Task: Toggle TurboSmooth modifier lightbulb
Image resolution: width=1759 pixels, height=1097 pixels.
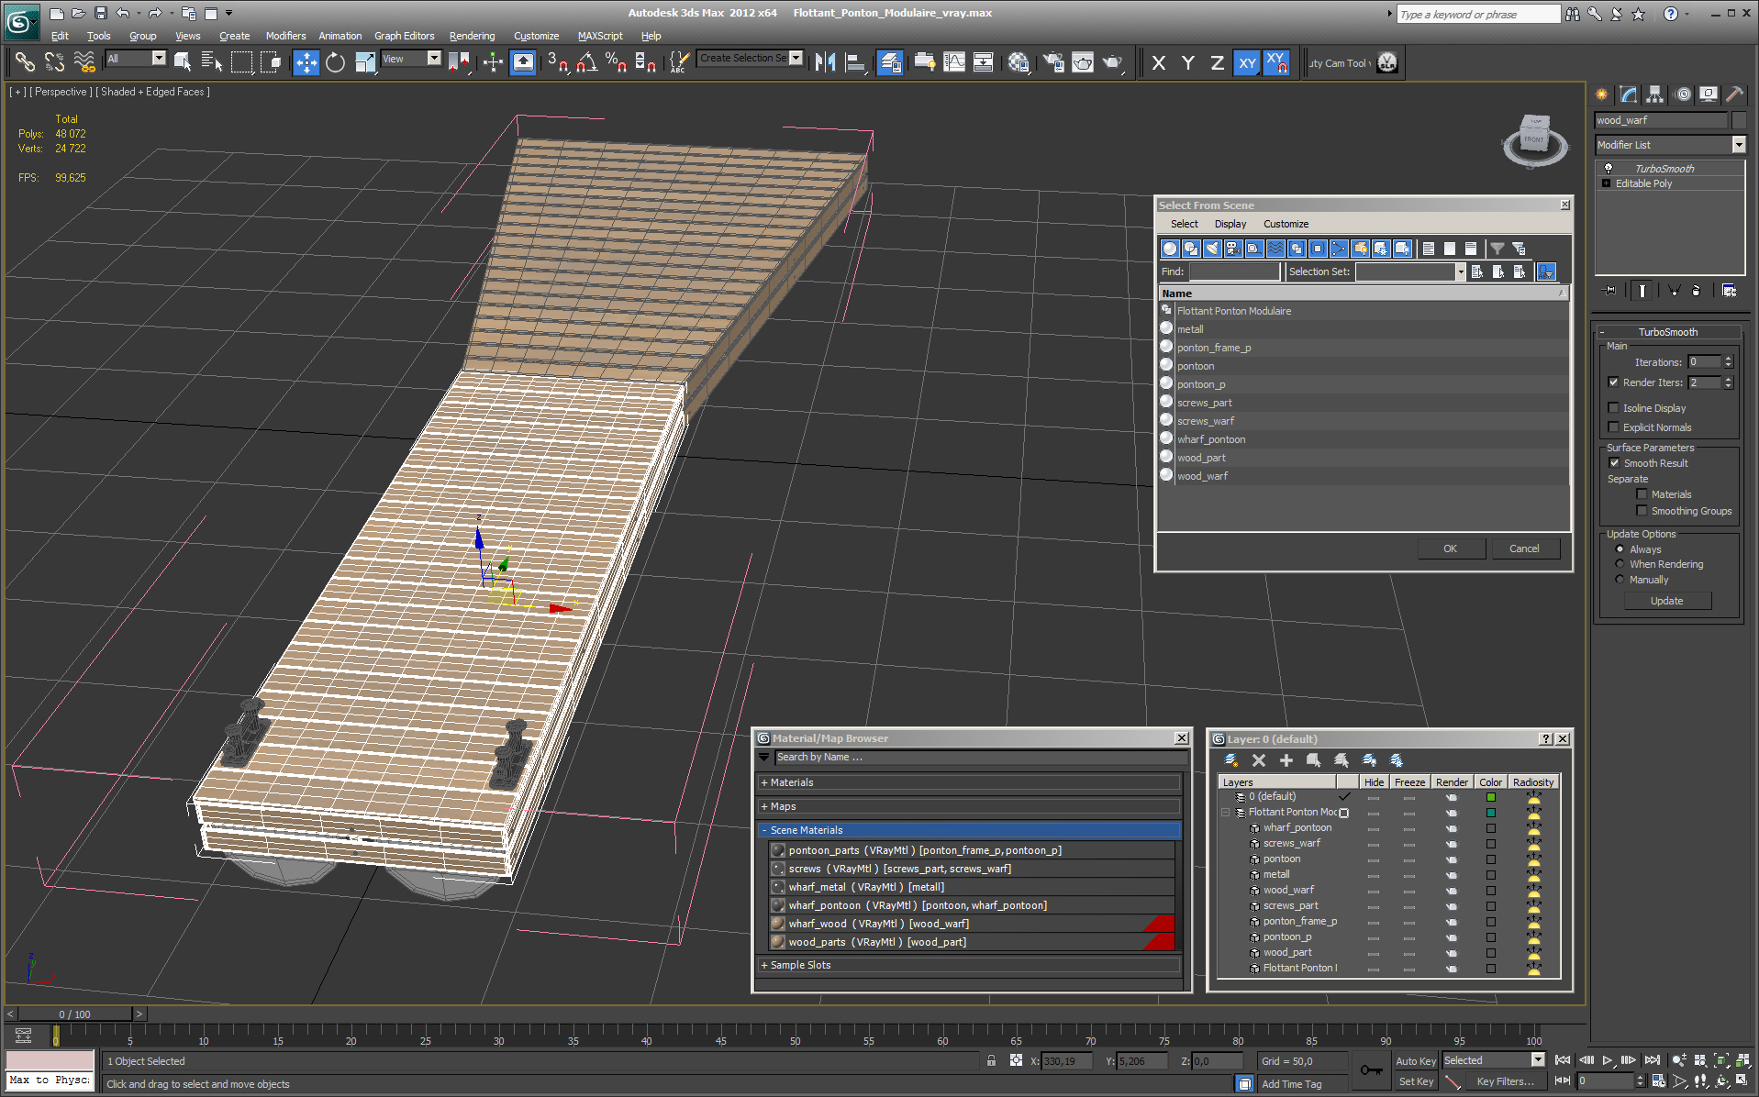Action: tap(1608, 168)
